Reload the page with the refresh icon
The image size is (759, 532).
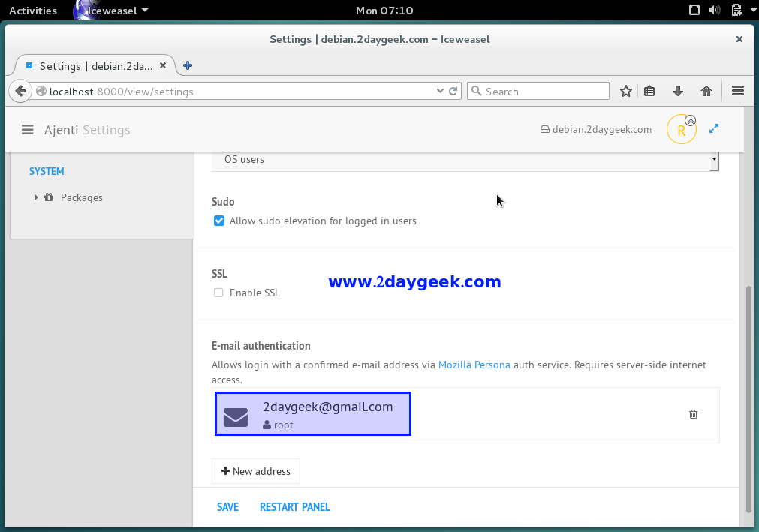[453, 91]
